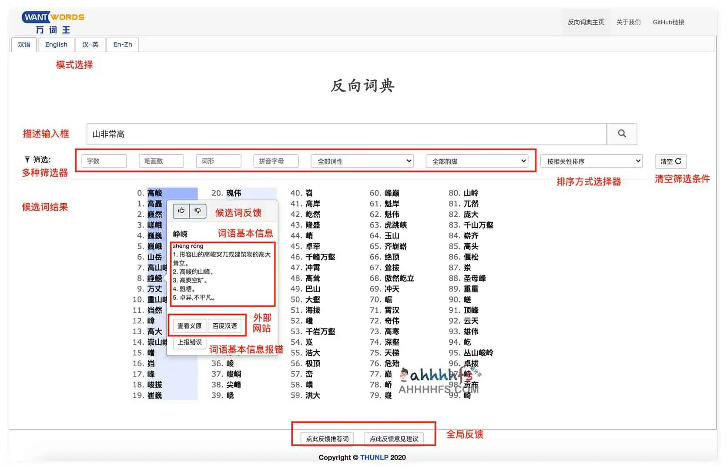The image size is (727, 470).
Task: Switch to the English tab
Action: point(56,44)
